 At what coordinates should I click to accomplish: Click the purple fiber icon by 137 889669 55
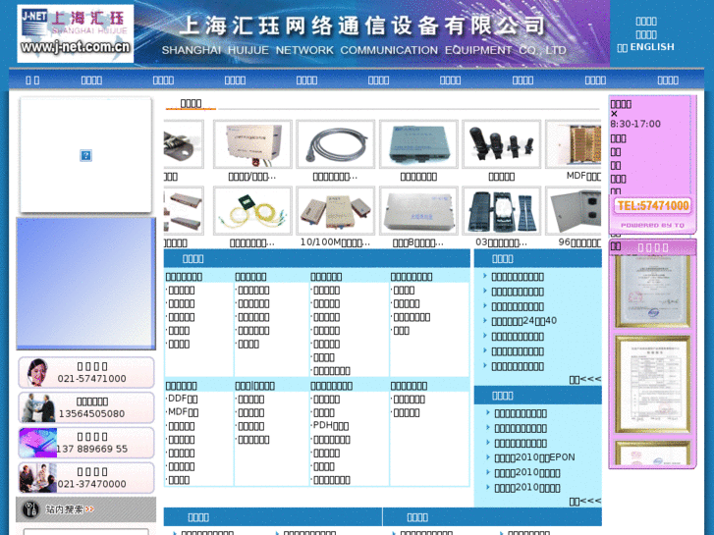click(38, 443)
